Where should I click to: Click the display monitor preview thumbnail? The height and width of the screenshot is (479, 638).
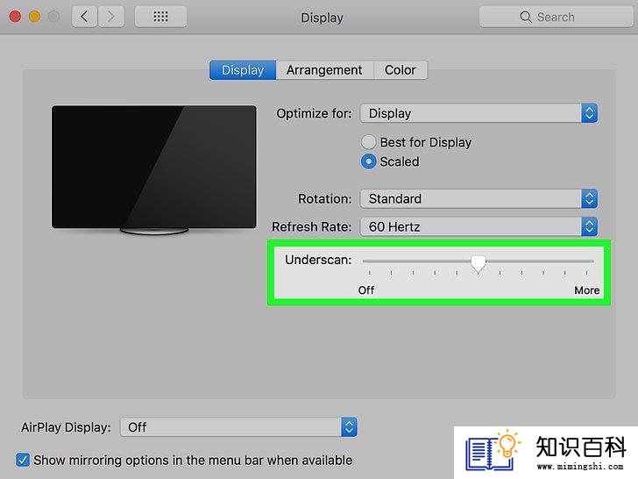154,170
